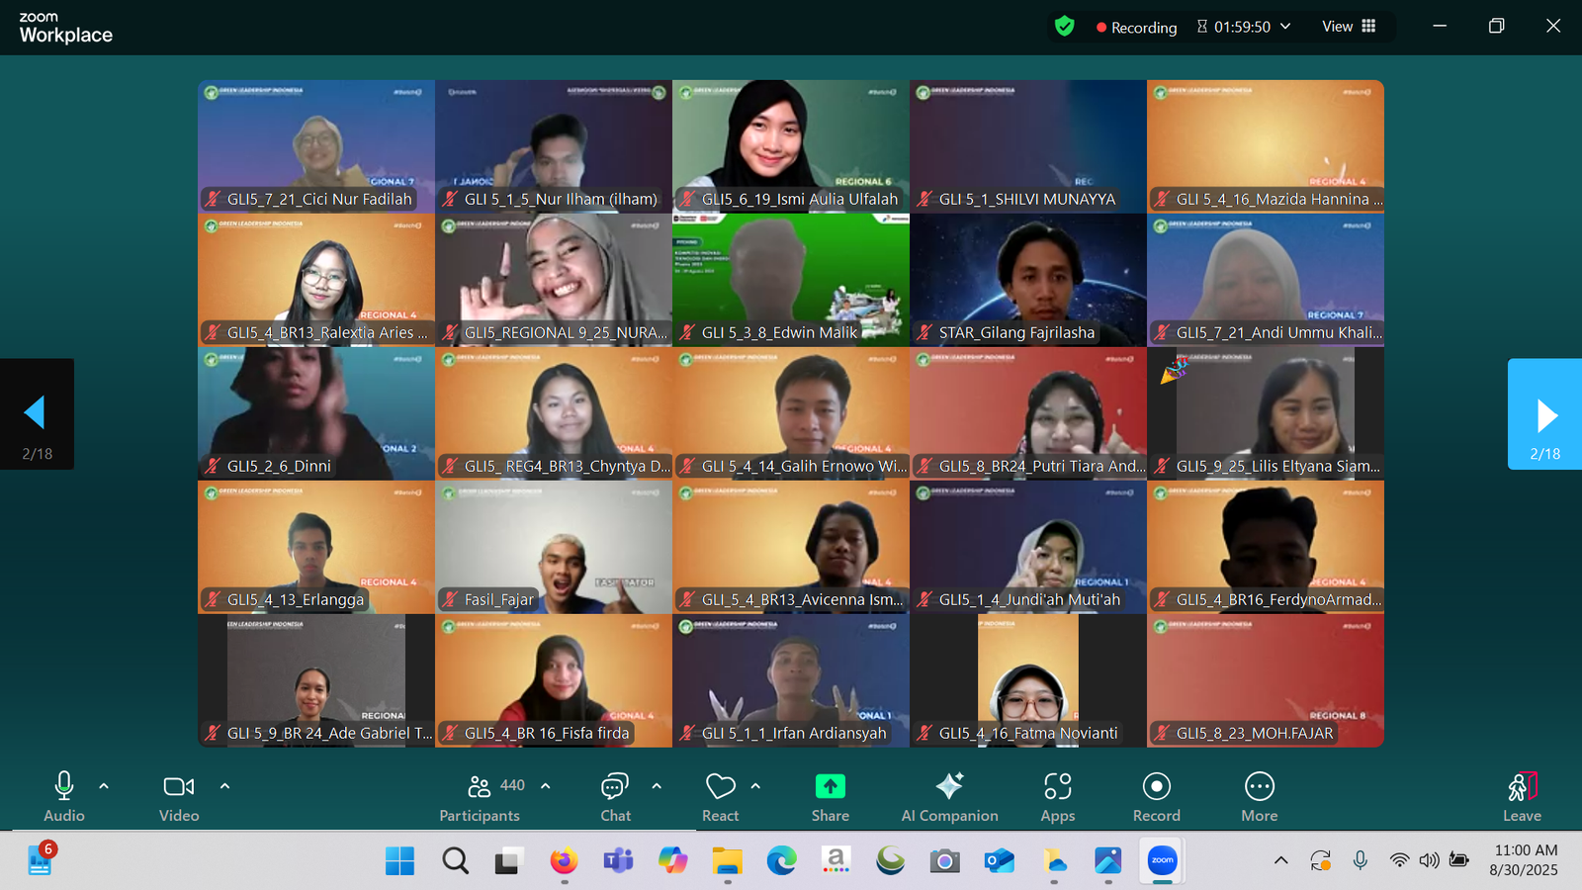The width and height of the screenshot is (1582, 890).
Task: Open the Chat panel
Action: point(615,797)
